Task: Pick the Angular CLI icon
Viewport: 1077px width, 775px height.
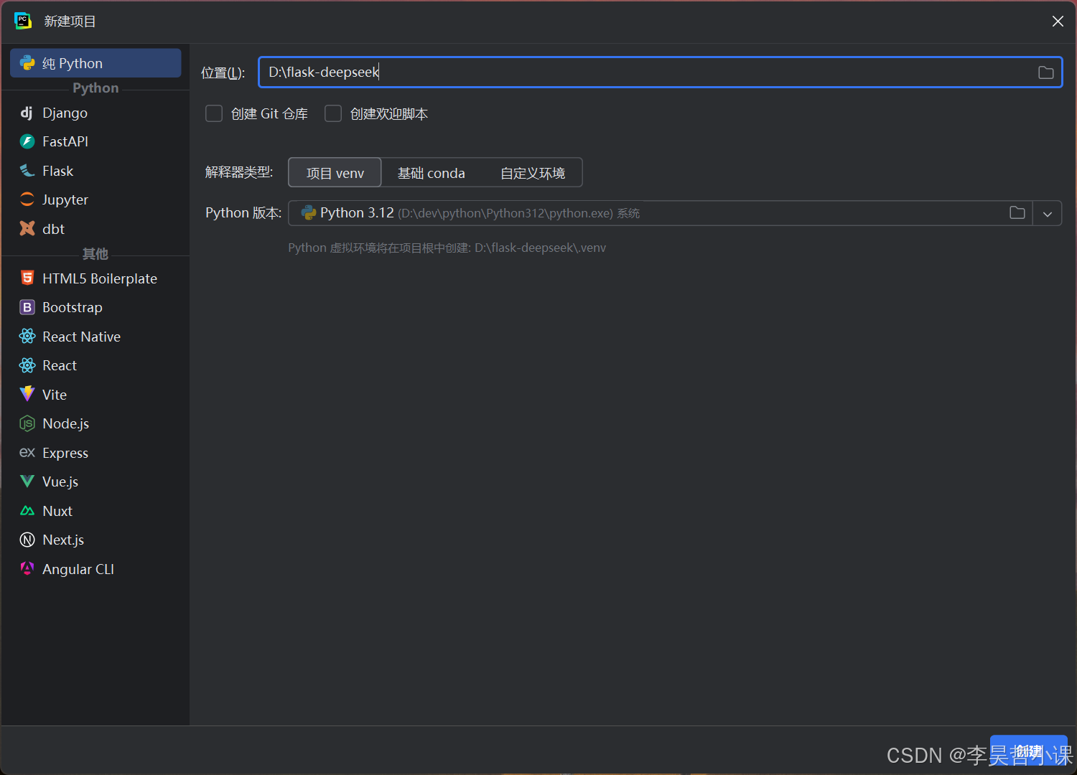Action: coord(27,569)
